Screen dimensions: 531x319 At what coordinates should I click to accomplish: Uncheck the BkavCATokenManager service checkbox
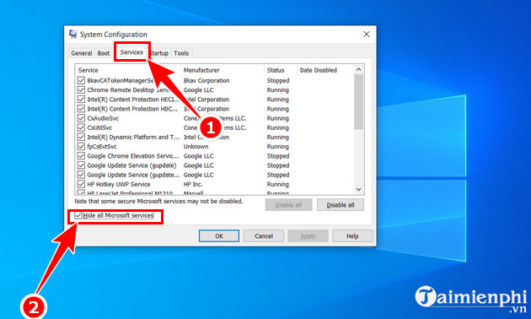coord(81,80)
